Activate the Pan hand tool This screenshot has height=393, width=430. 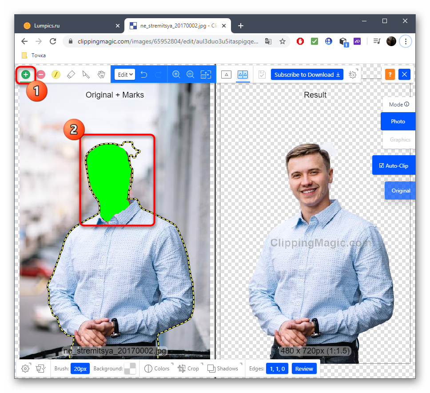pyautogui.click(x=101, y=75)
